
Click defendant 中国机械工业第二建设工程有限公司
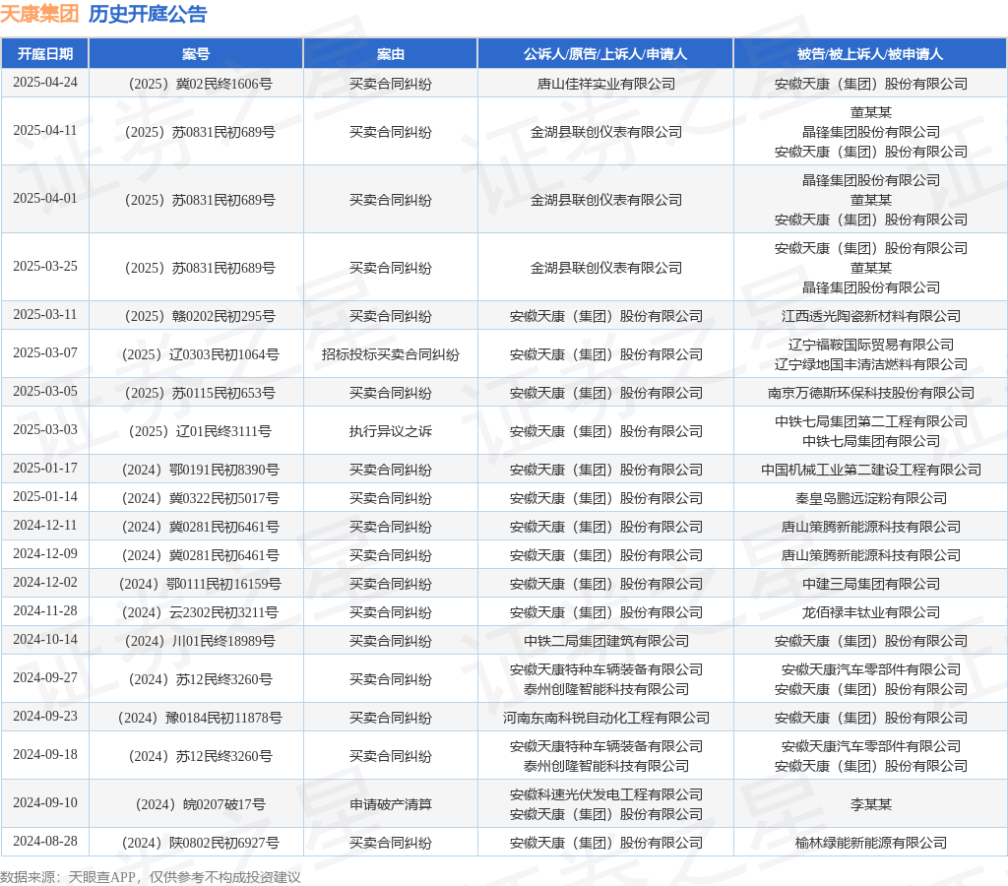coord(870,470)
